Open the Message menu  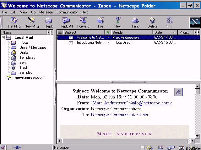(x=46, y=12)
